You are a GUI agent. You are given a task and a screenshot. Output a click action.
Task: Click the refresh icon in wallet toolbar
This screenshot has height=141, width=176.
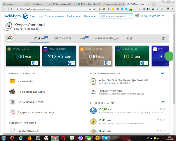point(163,39)
